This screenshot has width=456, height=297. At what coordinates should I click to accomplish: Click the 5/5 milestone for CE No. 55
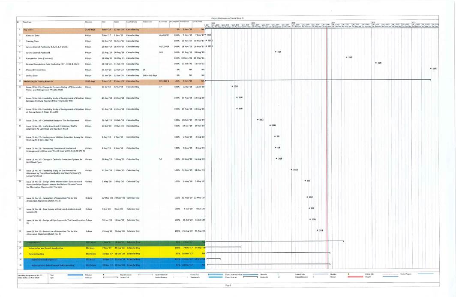click(x=305, y=181)
